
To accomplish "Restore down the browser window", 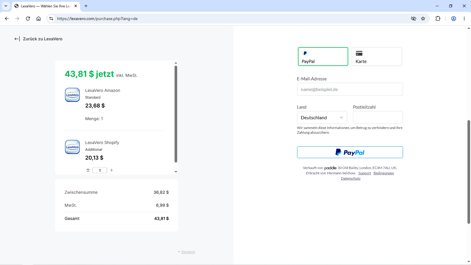I will [x=451, y=6].
